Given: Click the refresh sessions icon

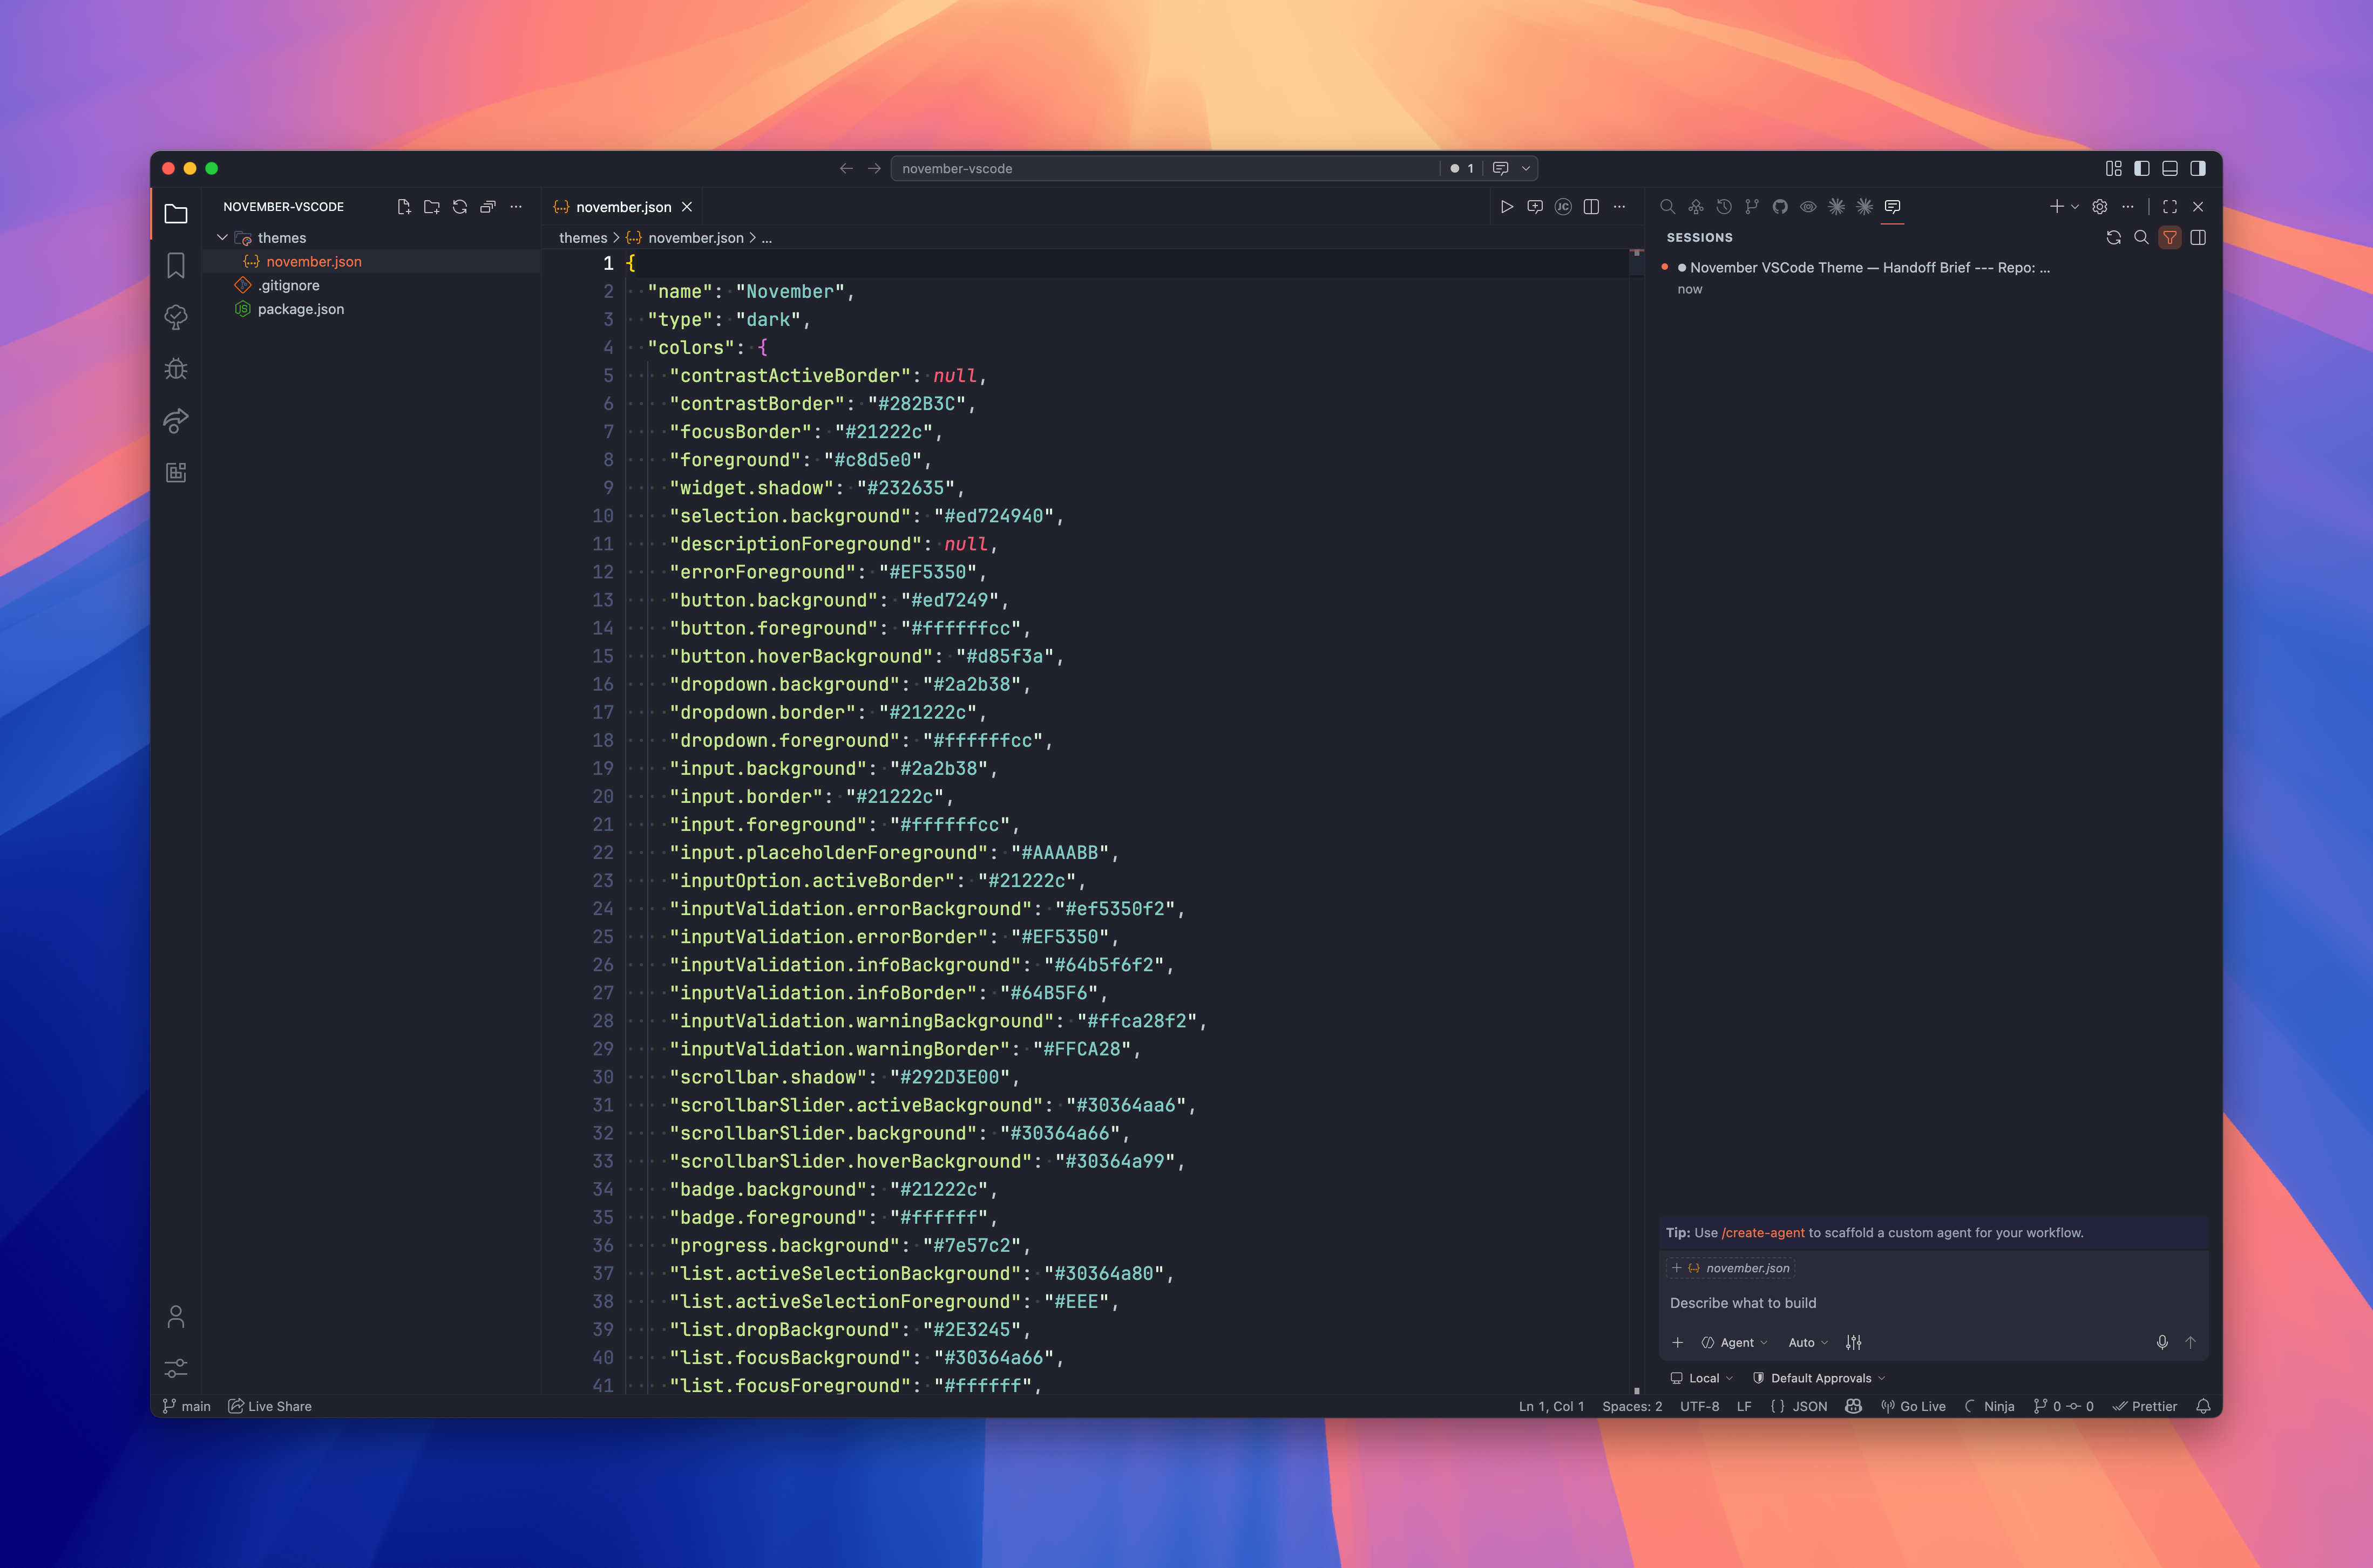Looking at the screenshot, I should (x=2114, y=238).
